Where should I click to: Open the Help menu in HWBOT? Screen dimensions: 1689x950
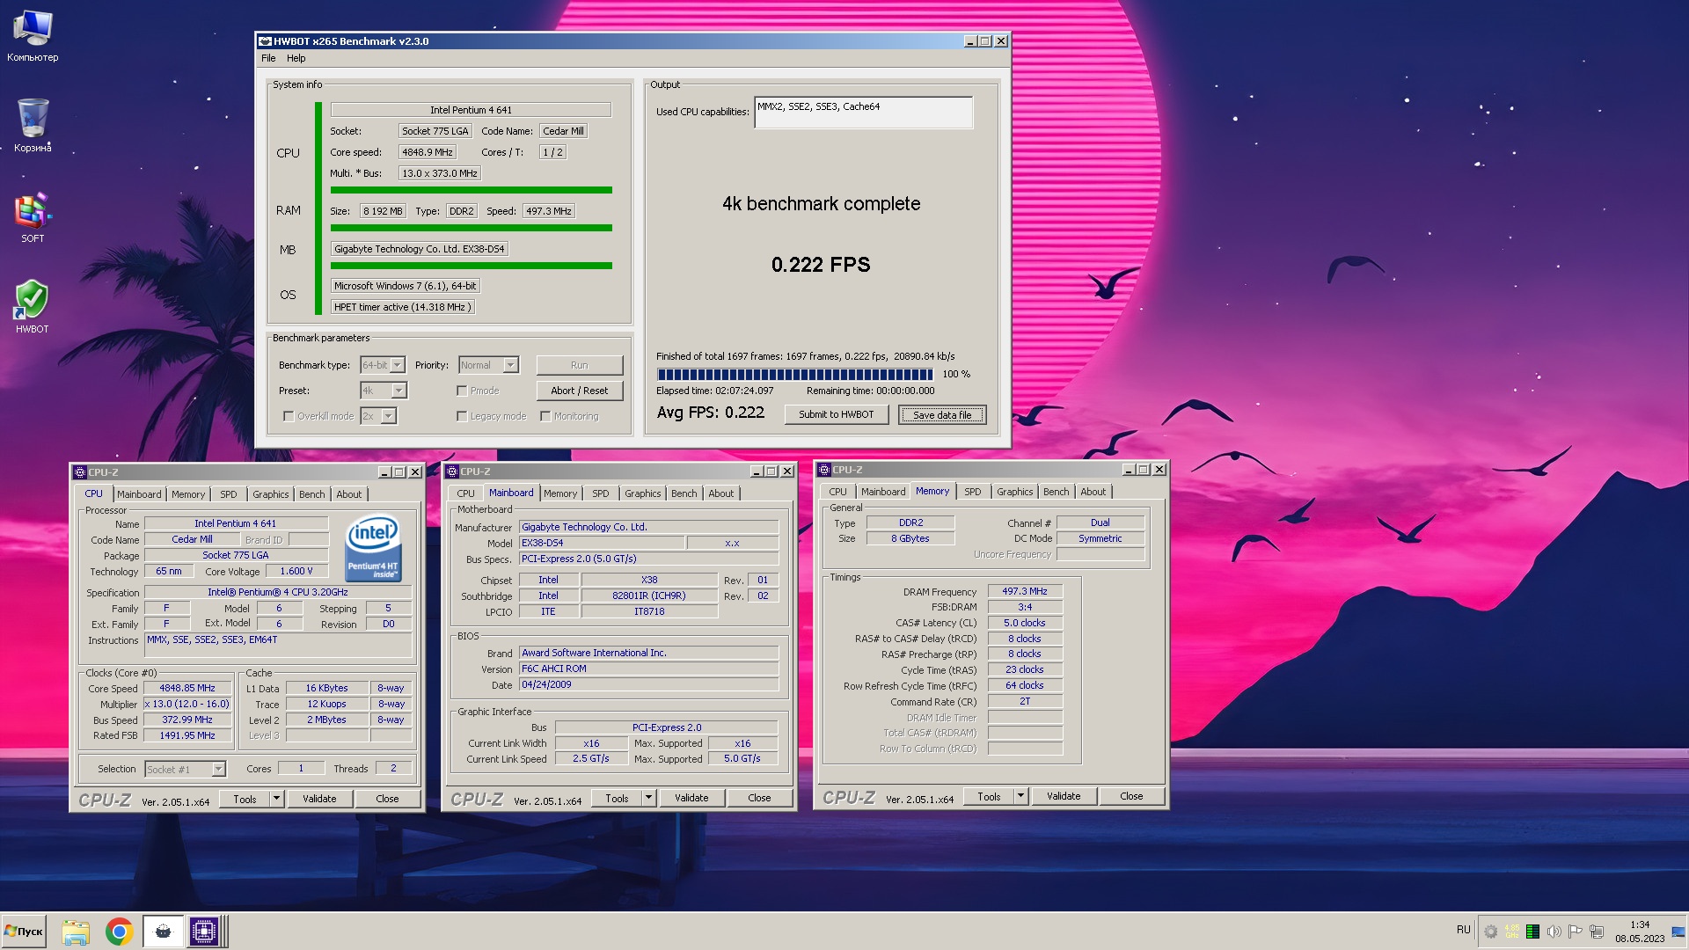pyautogui.click(x=296, y=58)
